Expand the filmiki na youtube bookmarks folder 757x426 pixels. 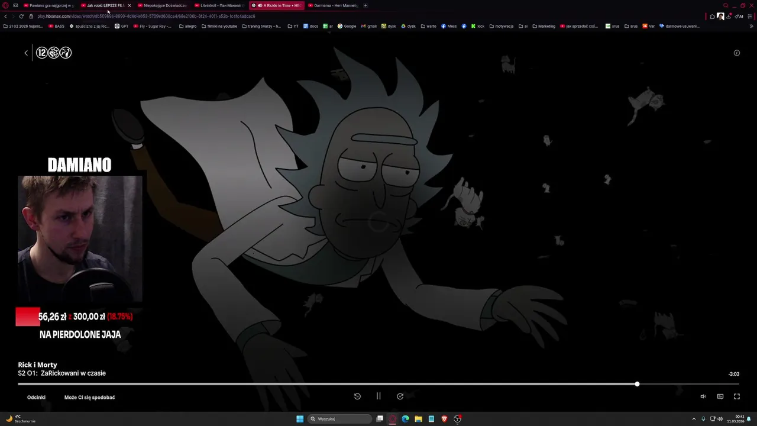tap(219, 26)
